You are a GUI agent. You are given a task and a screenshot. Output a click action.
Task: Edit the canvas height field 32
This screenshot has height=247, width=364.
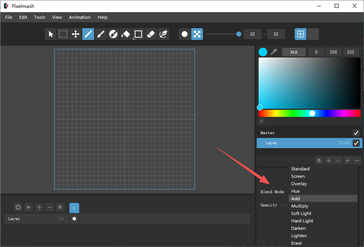tap(276, 35)
